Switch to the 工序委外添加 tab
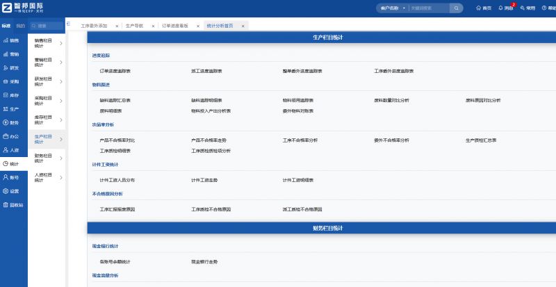The image size is (556, 287). pyautogui.click(x=94, y=26)
